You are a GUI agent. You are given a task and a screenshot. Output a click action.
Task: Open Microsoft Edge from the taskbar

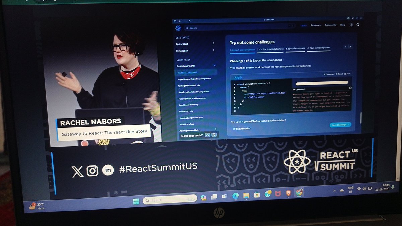click(236, 195)
